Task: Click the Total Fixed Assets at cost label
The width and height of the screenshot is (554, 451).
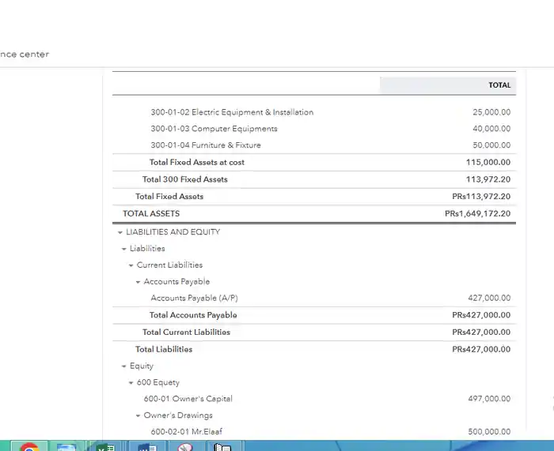Action: point(197,162)
